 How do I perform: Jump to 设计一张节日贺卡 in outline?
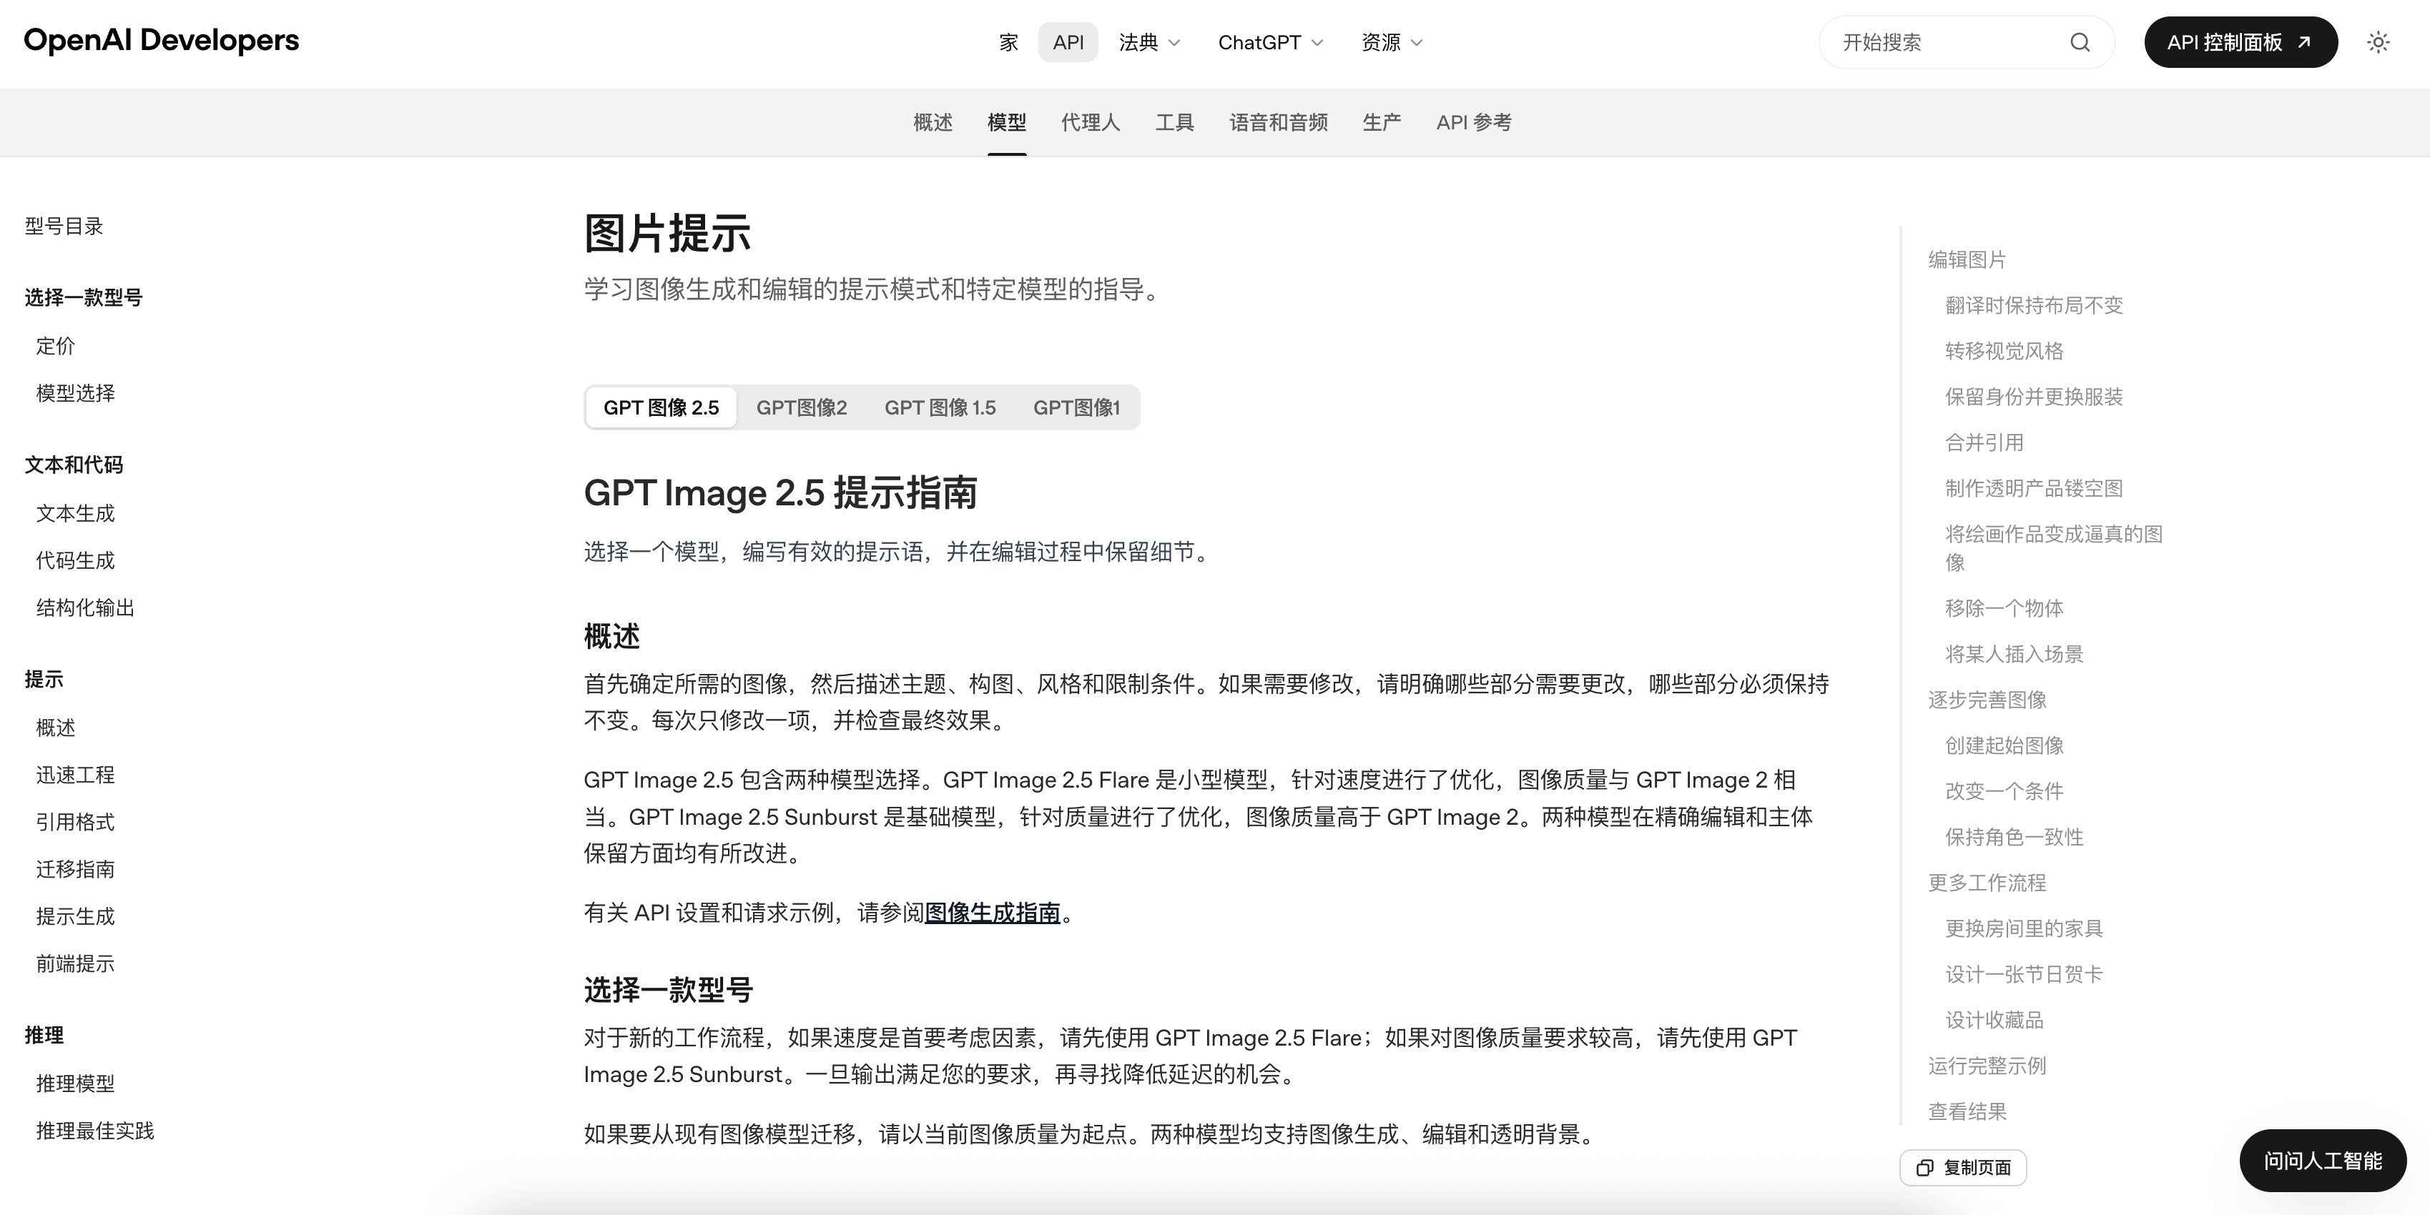click(2023, 975)
